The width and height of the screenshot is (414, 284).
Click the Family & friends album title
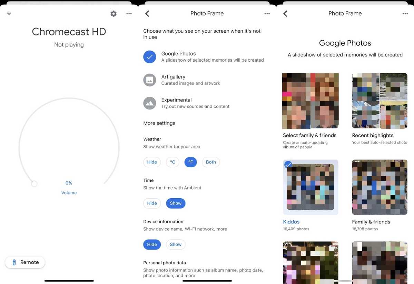tap(371, 222)
